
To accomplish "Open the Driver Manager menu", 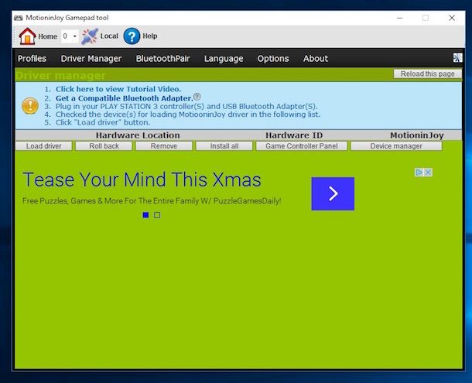I will pos(91,58).
